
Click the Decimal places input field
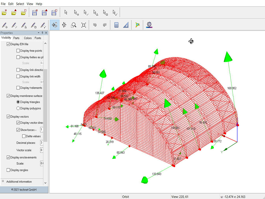click(42, 143)
